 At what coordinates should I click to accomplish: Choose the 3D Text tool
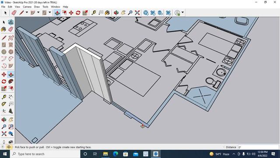(x=10, y=111)
